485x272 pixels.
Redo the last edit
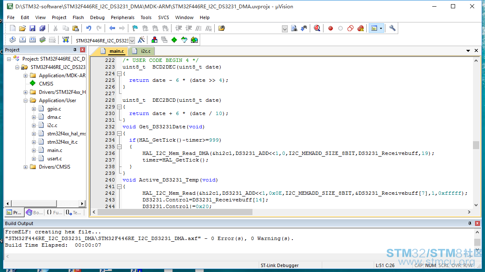[x=99, y=28]
